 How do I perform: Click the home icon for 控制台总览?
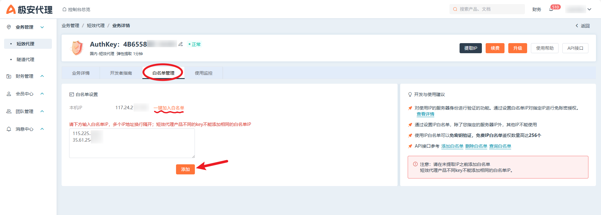point(64,9)
